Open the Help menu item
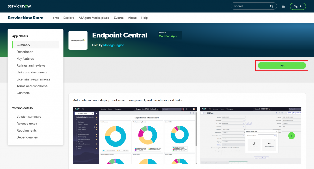 (144, 18)
